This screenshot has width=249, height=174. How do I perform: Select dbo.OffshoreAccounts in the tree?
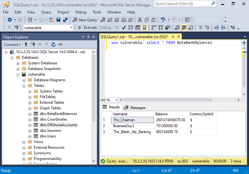coord(58,125)
